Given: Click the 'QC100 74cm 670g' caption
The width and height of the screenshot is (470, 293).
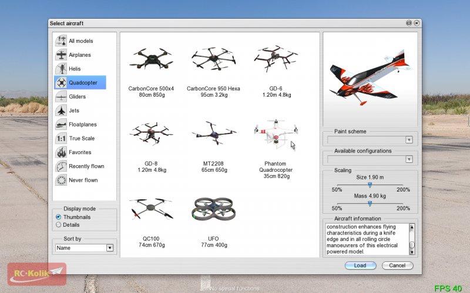Looking at the screenshot, I should (152, 242).
